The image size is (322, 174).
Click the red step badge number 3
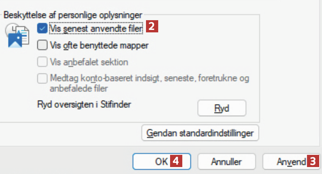tap(314, 161)
